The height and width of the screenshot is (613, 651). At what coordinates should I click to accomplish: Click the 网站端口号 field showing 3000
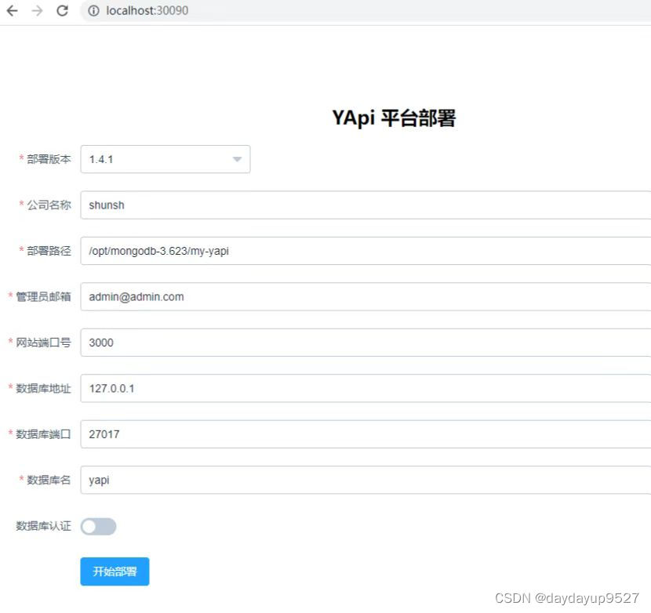coord(366,343)
